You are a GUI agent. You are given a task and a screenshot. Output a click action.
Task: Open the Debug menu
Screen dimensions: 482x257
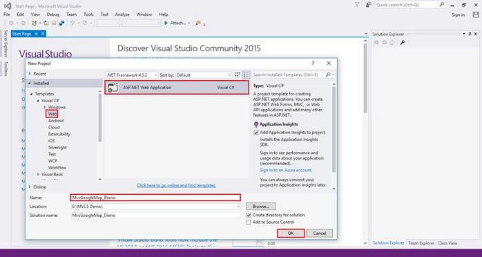click(x=53, y=15)
